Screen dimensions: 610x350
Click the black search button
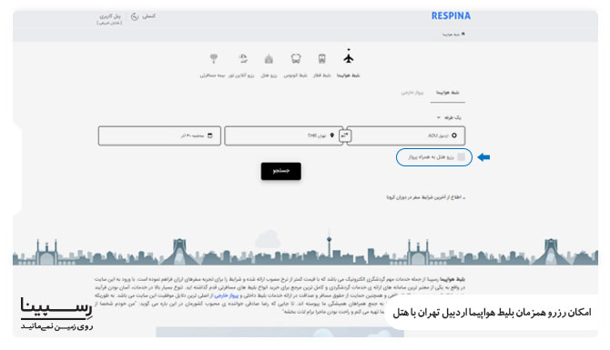coord(281,171)
